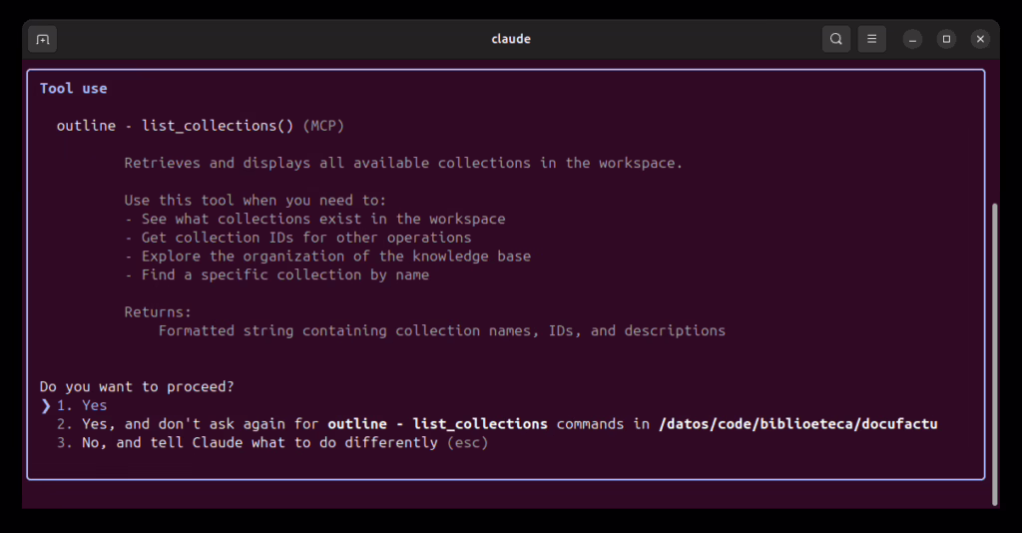This screenshot has height=533, width=1022.
Task: Click the "Do you want to proceed?" prompt
Action: click(x=137, y=386)
